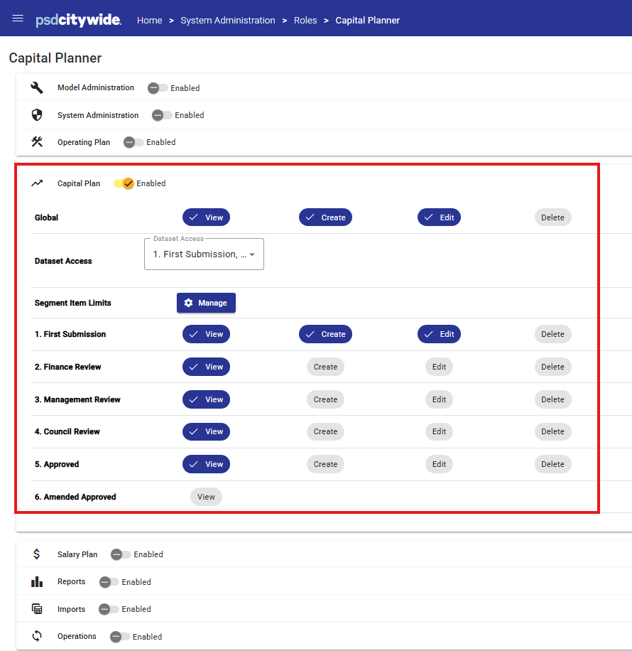Click the Salary Plan label
632x651 pixels.
pyautogui.click(x=77, y=554)
